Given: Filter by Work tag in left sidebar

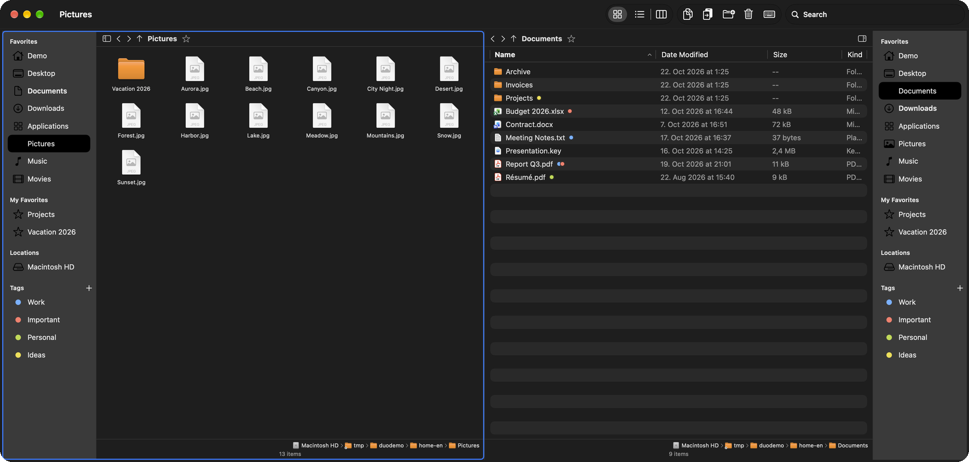Looking at the screenshot, I should click(x=49, y=302).
